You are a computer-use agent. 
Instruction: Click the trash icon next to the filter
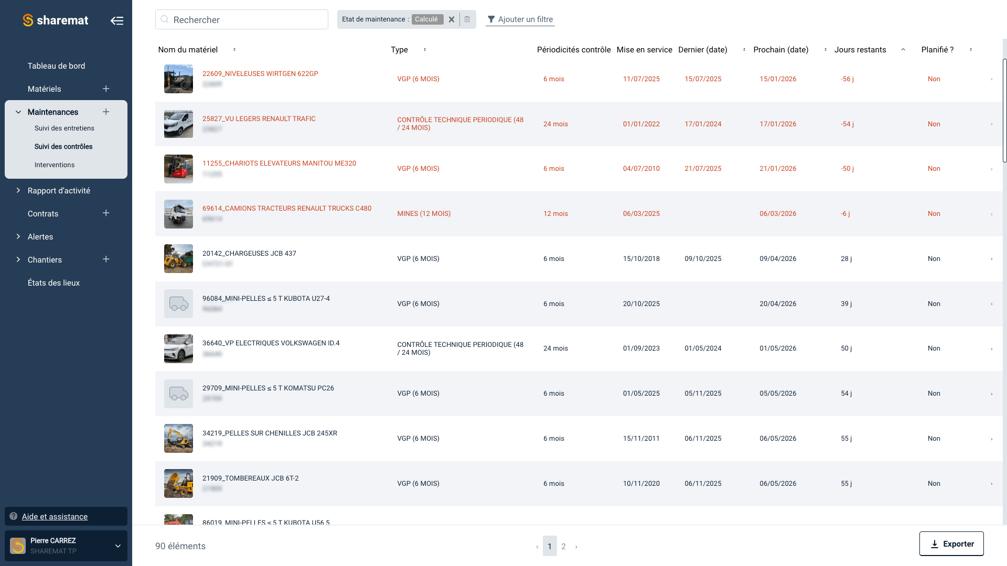pyautogui.click(x=467, y=19)
